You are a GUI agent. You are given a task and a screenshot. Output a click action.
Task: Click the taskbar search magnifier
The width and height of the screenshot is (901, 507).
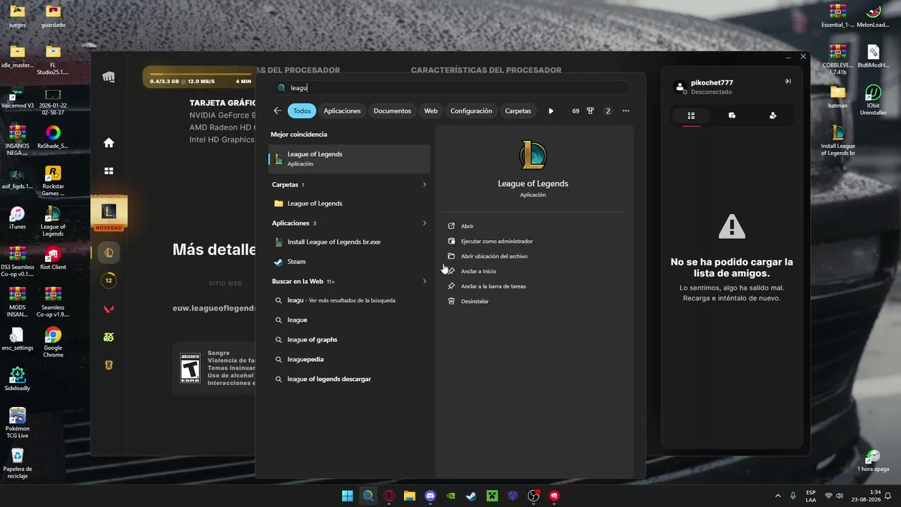(368, 496)
